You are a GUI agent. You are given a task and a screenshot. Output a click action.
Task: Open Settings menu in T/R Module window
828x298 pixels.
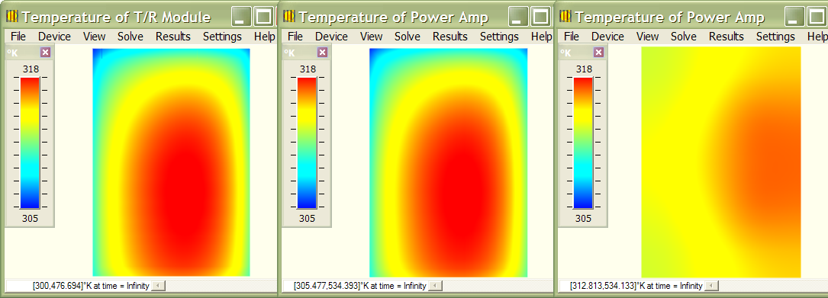pyautogui.click(x=222, y=37)
